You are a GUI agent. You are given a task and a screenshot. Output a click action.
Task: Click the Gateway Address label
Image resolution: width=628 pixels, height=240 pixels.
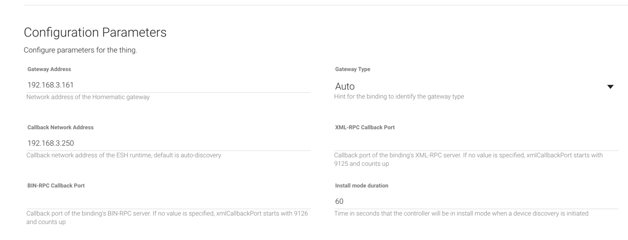tap(49, 69)
